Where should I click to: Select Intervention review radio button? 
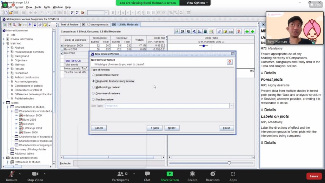point(93,75)
